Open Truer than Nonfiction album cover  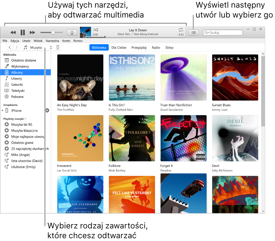(x=183, y=77)
